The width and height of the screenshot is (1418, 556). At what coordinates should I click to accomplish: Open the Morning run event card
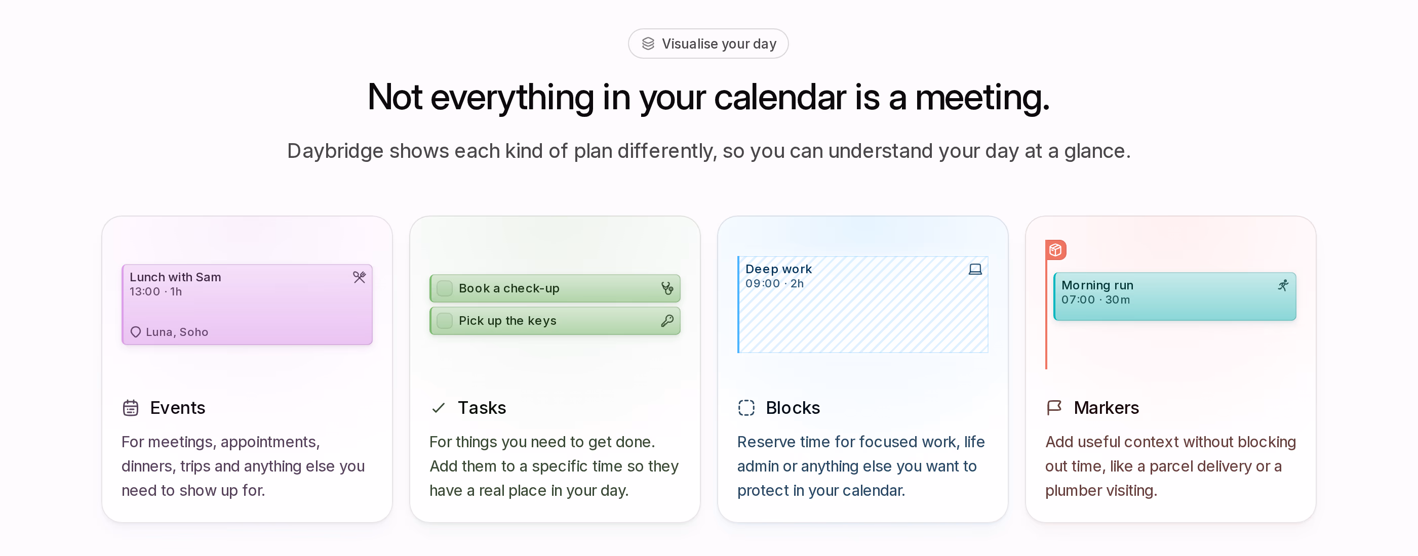[1175, 296]
